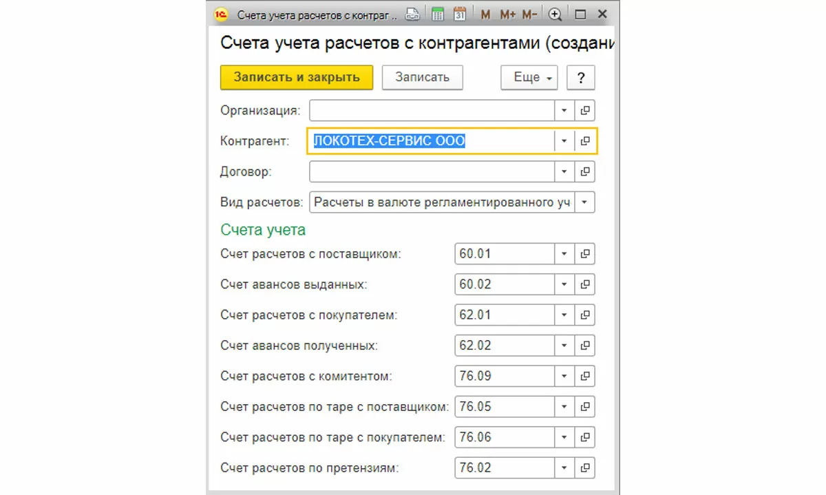
Task: Click the Счет авансов полученных field 62.02
Action: pos(505,345)
